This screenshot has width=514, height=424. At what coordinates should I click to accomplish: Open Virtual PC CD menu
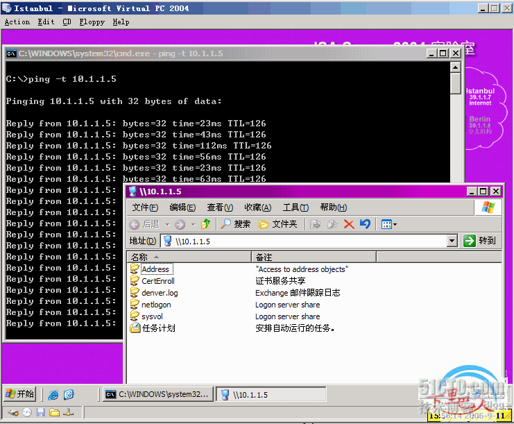pyautogui.click(x=67, y=22)
